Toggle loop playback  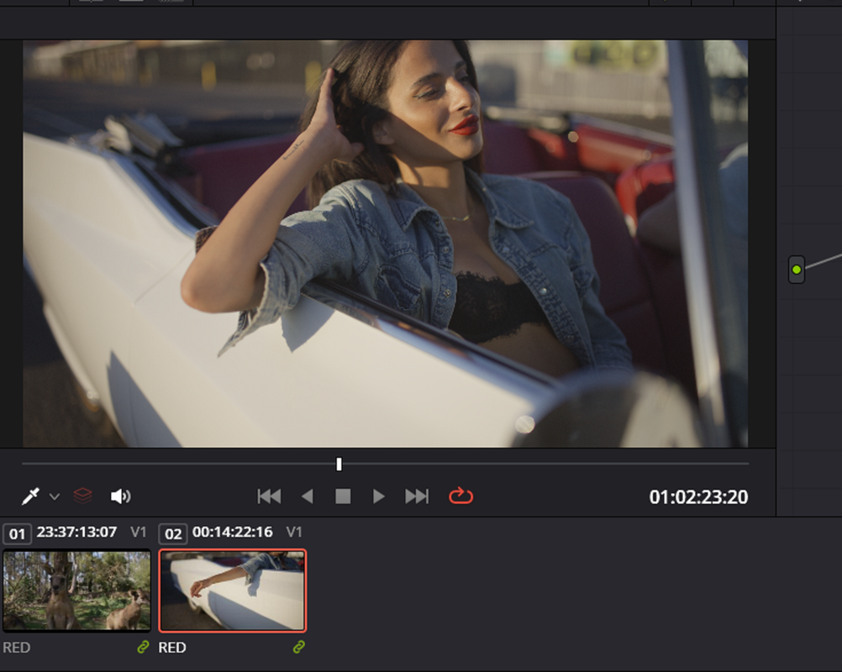pyautogui.click(x=460, y=496)
